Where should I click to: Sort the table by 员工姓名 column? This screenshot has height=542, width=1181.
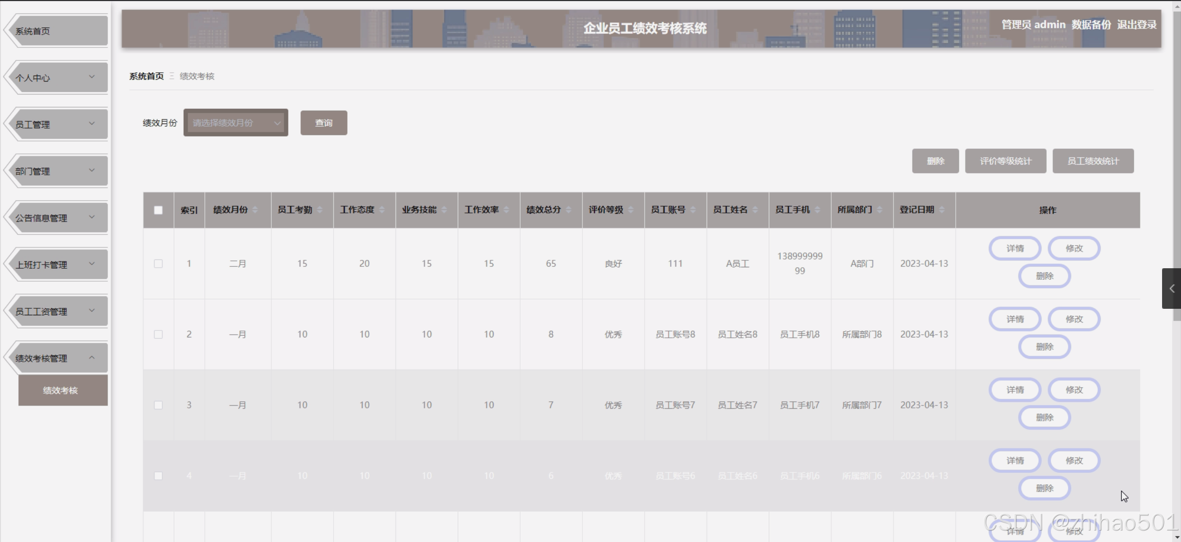755,210
